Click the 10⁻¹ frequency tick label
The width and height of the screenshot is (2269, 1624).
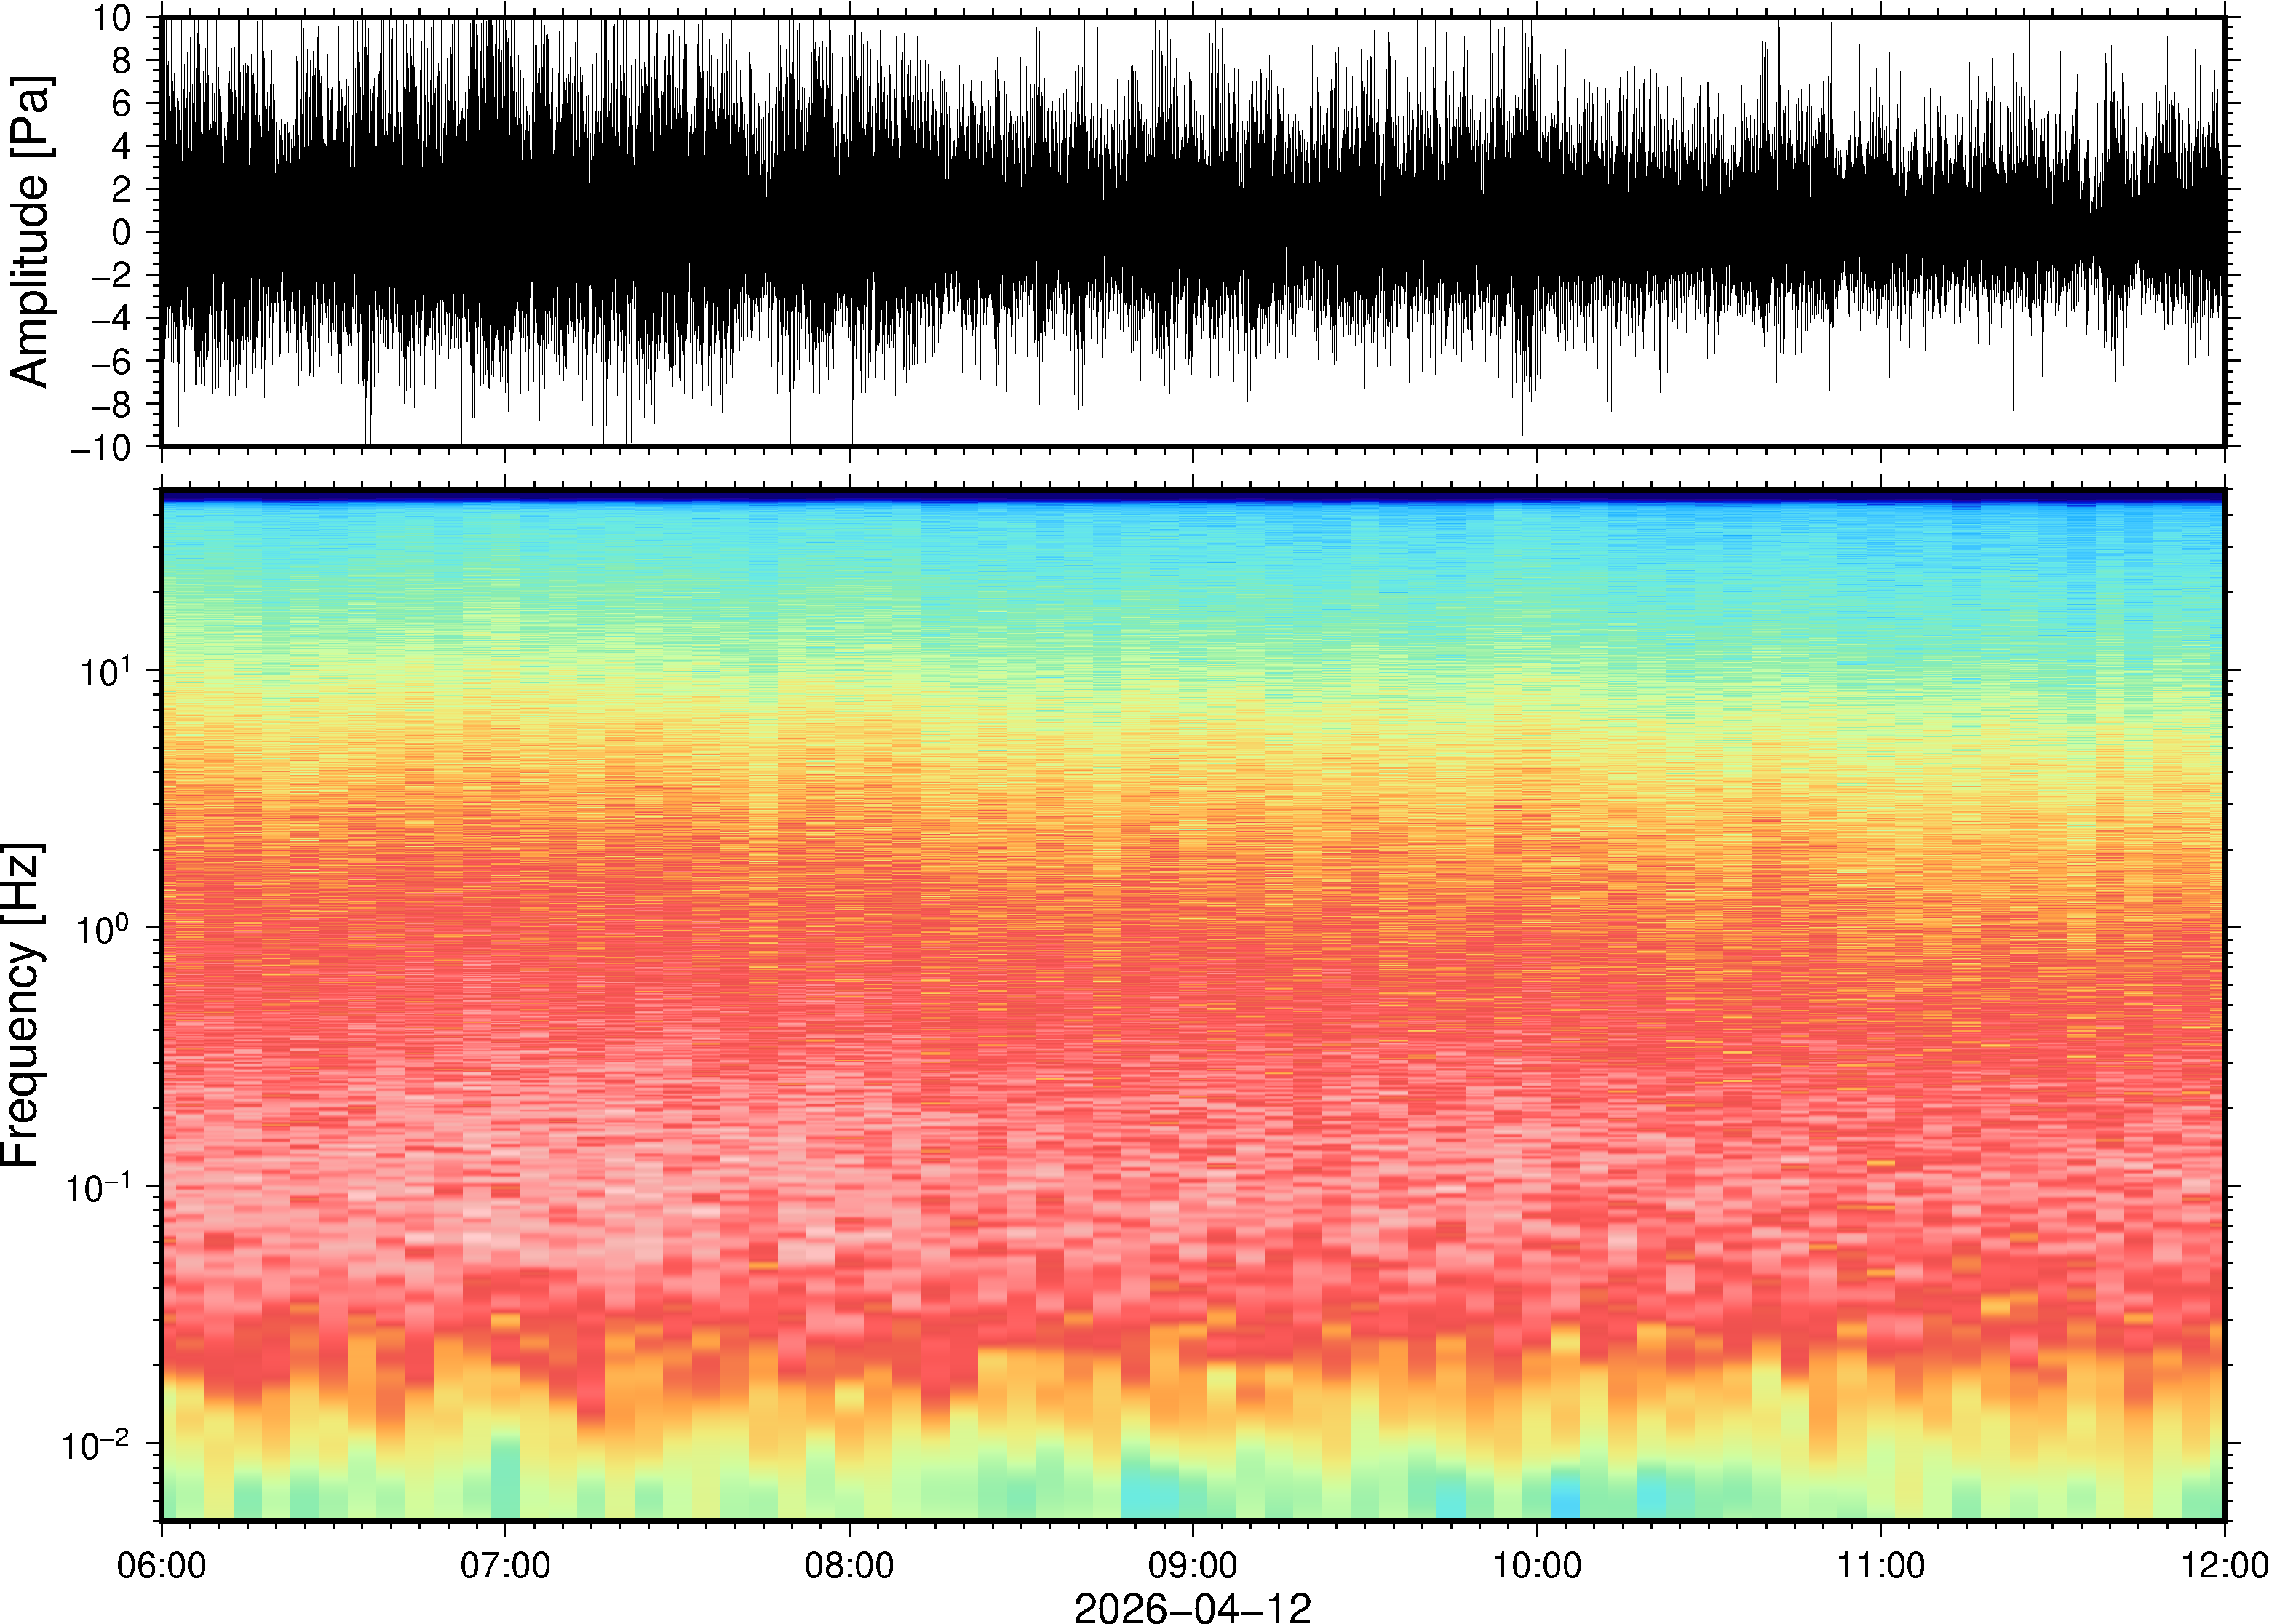[x=100, y=1187]
